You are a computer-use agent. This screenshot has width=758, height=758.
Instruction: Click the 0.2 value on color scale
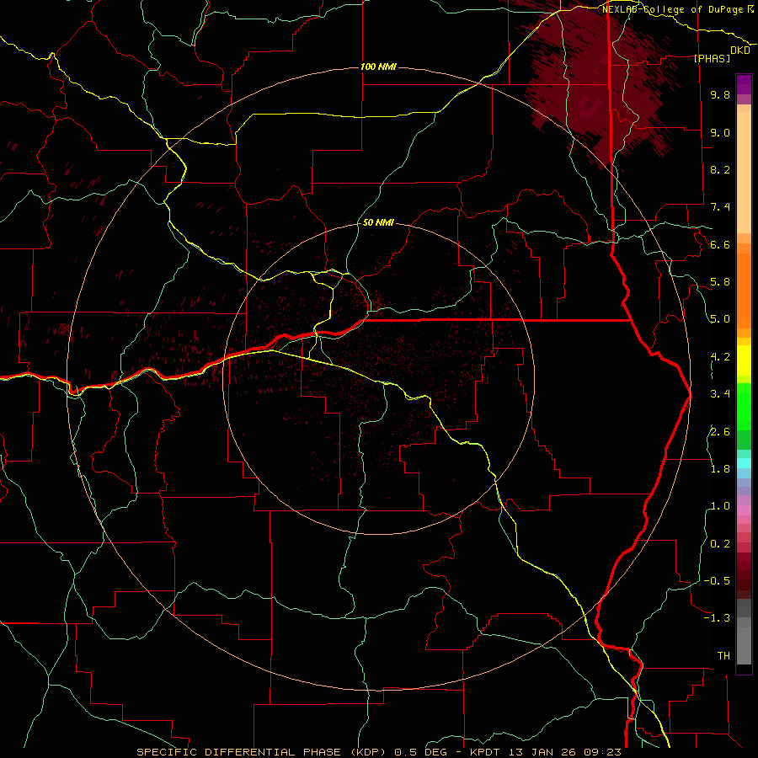(x=720, y=544)
